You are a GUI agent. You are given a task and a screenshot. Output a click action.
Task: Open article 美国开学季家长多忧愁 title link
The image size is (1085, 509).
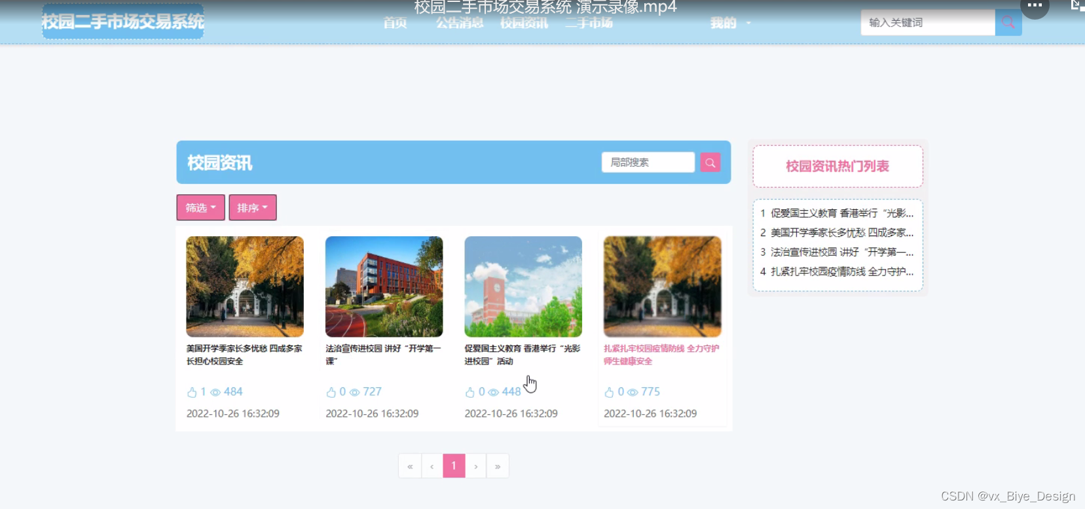244,355
